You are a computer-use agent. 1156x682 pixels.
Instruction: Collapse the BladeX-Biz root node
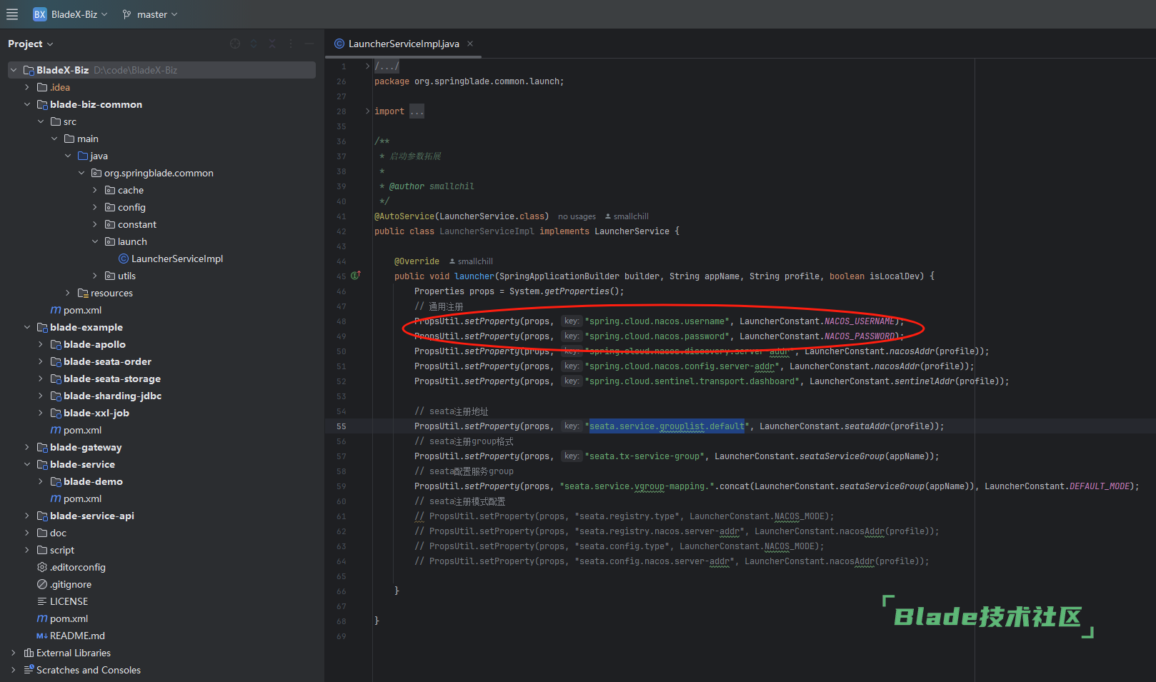[14, 70]
